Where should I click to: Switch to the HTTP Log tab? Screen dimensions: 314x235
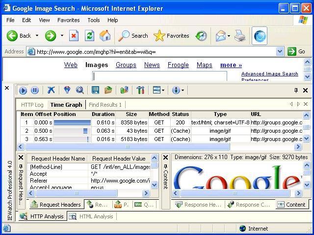point(32,105)
